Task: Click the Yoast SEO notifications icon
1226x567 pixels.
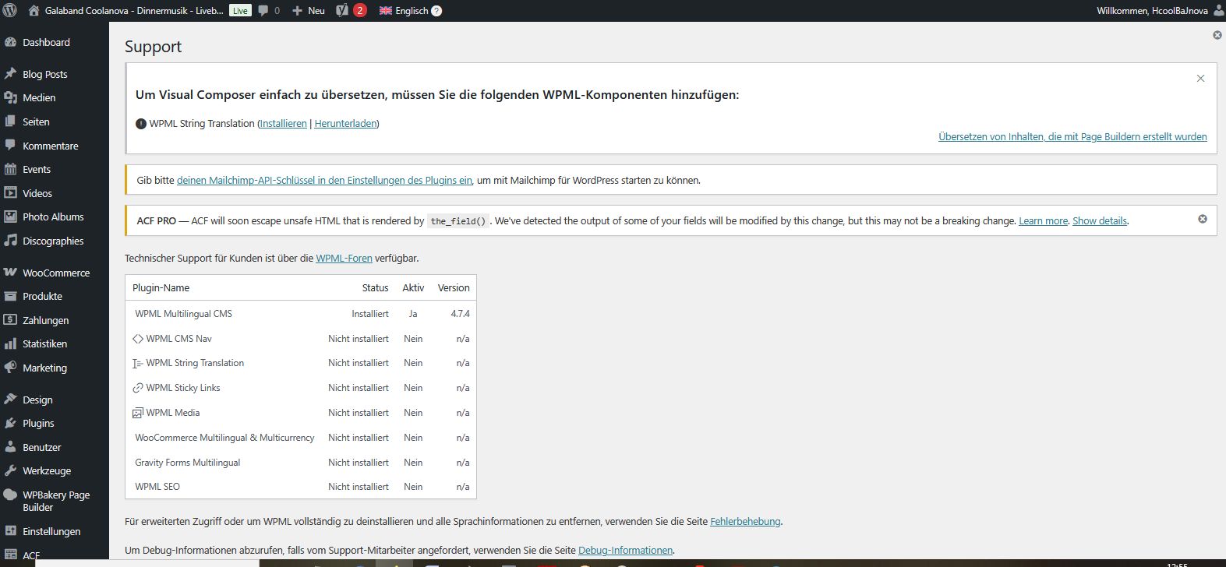Action: (342, 11)
